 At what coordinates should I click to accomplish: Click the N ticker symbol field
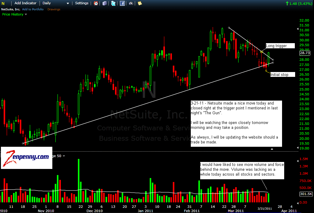pyautogui.click(x=3, y=3)
